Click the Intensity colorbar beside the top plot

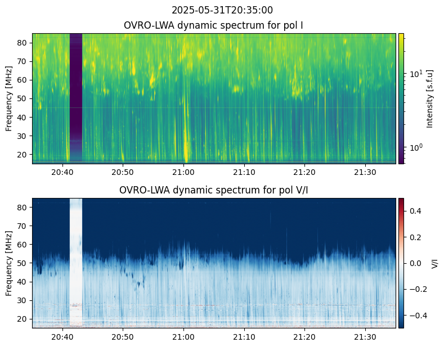click(401, 98)
